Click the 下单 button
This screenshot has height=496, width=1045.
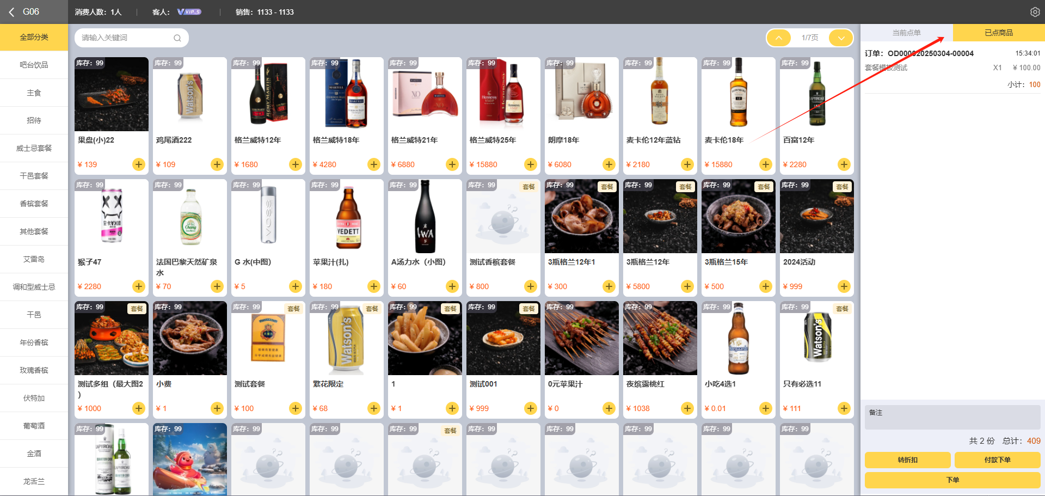pos(952,480)
